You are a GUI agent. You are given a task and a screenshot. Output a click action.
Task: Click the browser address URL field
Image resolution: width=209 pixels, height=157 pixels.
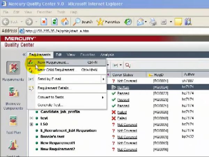click(115, 31)
